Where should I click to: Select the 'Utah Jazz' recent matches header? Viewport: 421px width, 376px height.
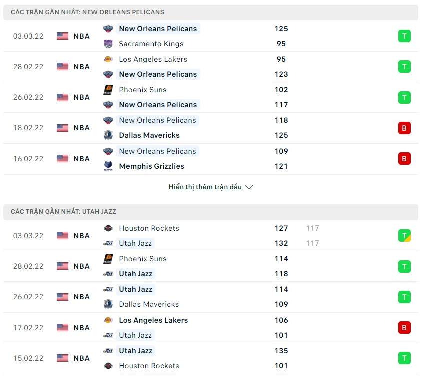tap(64, 212)
